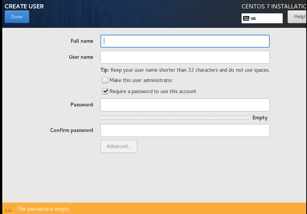Click the User name text box
Screen dimensions: 307x214
(x=185, y=57)
